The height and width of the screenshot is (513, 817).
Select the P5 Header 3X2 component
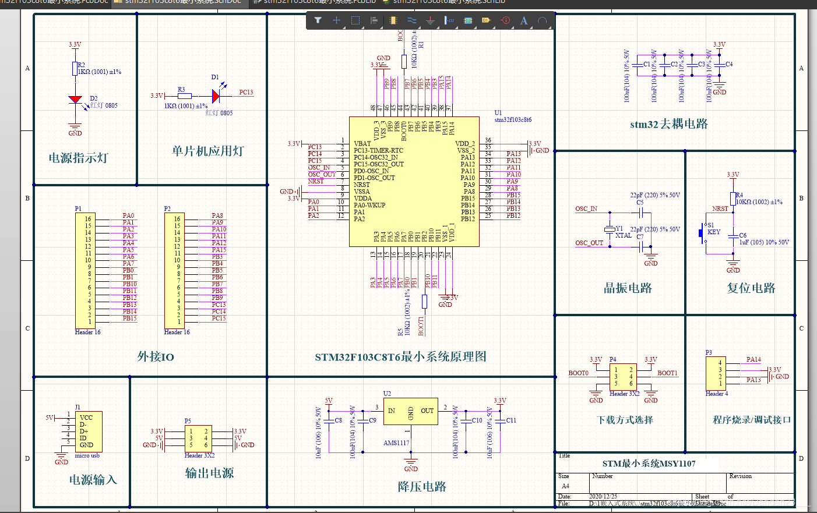199,438
